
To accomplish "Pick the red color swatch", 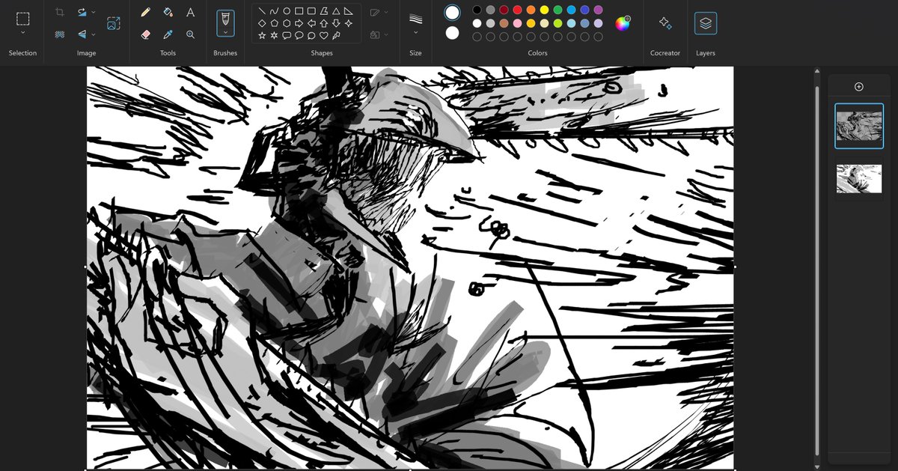I will point(517,10).
